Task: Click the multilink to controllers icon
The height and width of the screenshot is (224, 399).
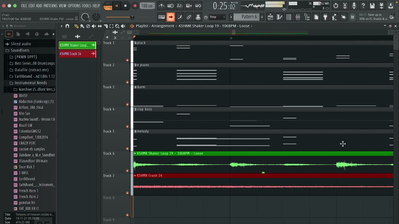Action: 189,17
